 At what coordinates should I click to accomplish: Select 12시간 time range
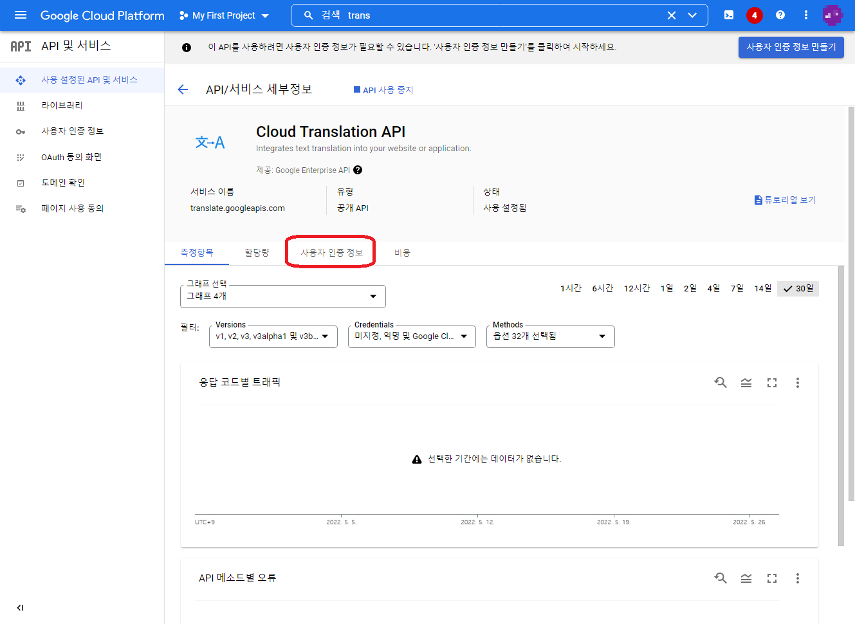click(637, 288)
